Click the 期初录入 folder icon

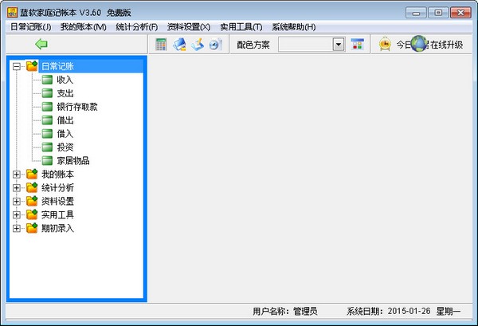[x=32, y=228]
